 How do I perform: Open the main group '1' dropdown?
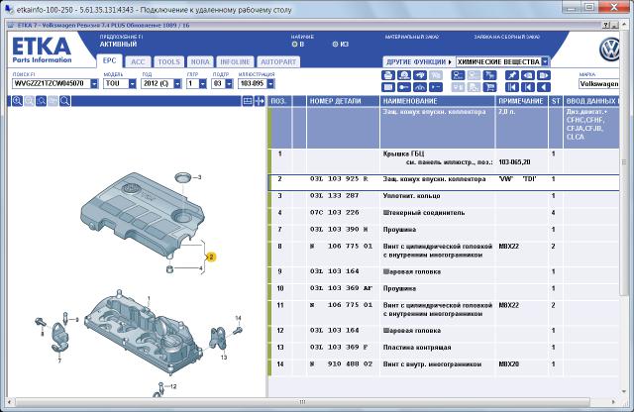[202, 84]
